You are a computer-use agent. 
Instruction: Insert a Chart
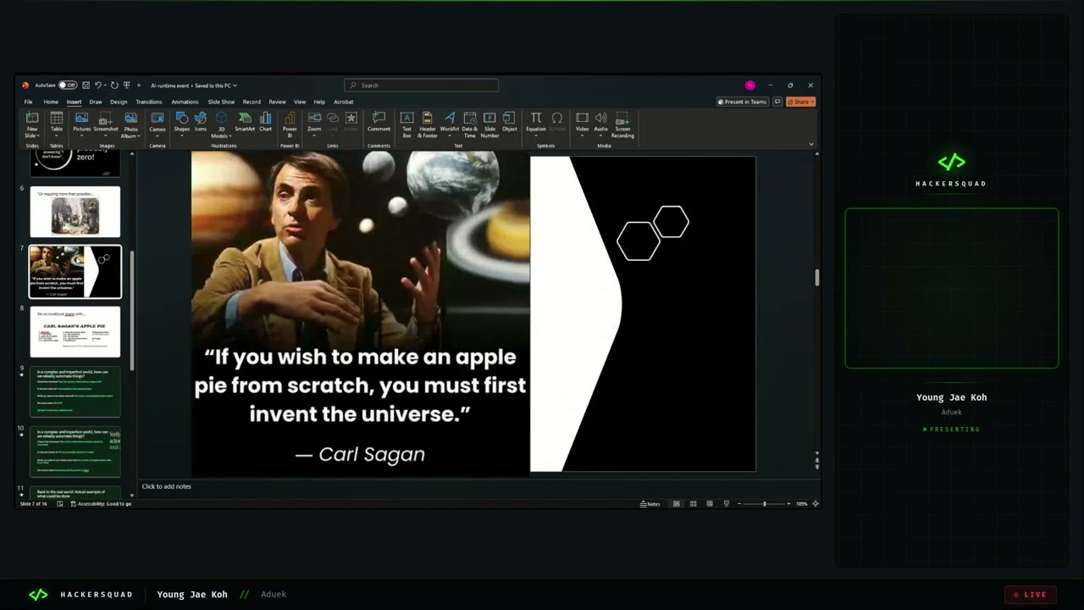(266, 122)
